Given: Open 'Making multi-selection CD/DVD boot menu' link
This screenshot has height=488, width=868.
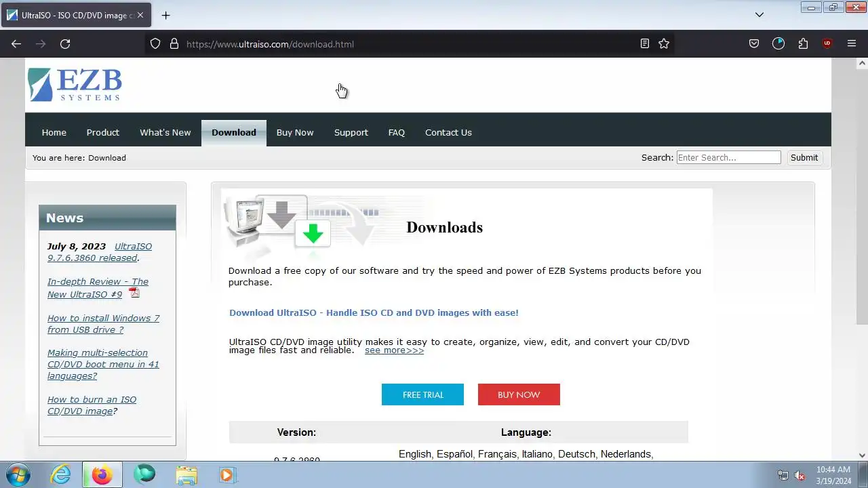Looking at the screenshot, I should pyautogui.click(x=103, y=364).
